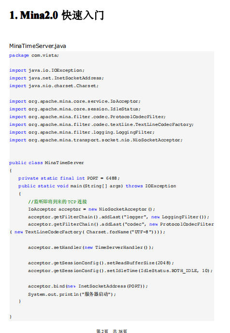
Task: Click the import java.io.IOException line
Action: pos(47,70)
